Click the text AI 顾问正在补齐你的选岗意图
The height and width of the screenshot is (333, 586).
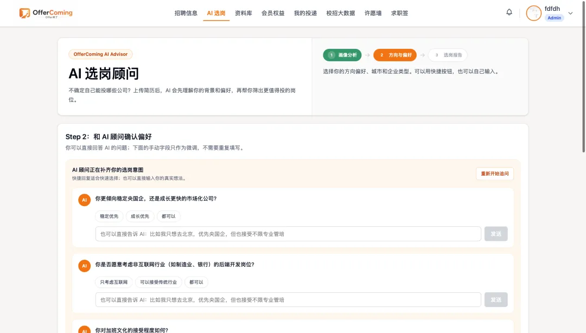[x=107, y=170]
